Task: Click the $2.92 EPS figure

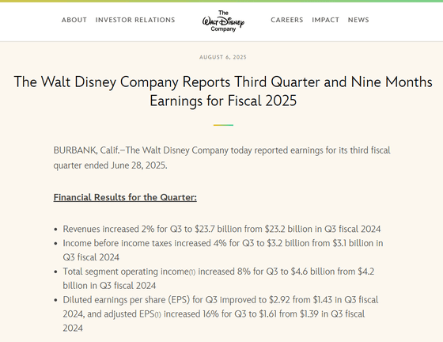Action: point(279,300)
